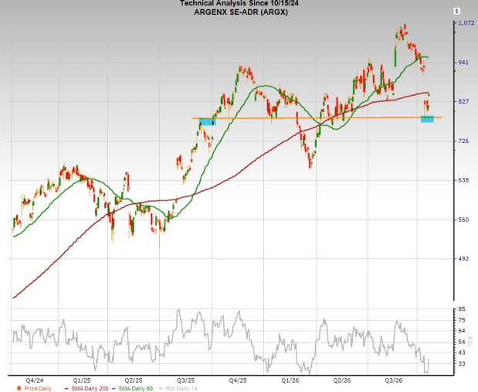The width and height of the screenshot is (478, 392).
Task: Click the SMA Daily 50 legend entry
Action: click(132, 388)
